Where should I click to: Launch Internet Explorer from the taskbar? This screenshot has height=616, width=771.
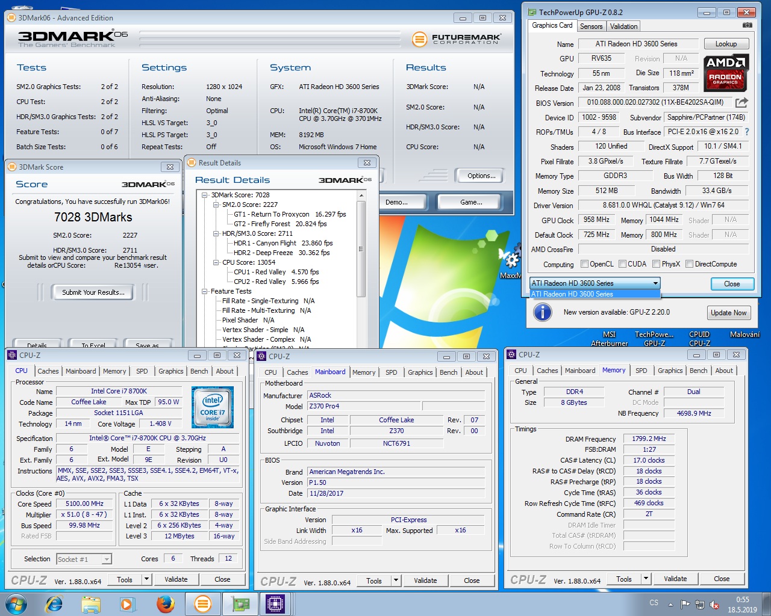pos(54,603)
